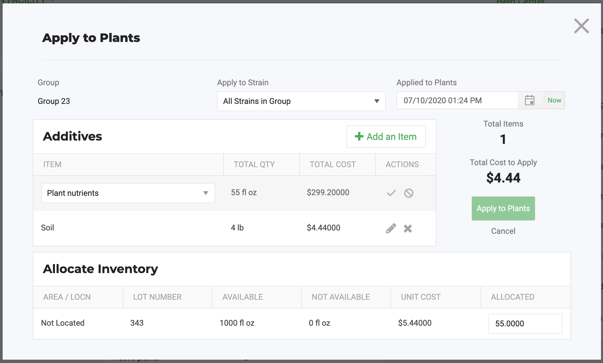Select the $4.44000 cost for Soil
This screenshot has width=603, height=363.
point(323,228)
